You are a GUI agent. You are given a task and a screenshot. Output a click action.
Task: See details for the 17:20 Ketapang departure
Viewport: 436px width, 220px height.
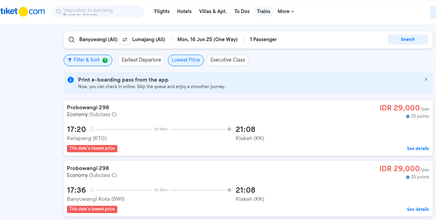[x=418, y=148]
